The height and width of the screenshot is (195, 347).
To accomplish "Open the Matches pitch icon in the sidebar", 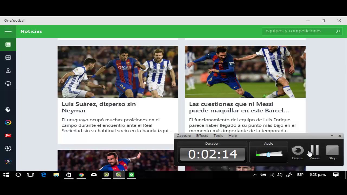I will (x=8, y=57).
